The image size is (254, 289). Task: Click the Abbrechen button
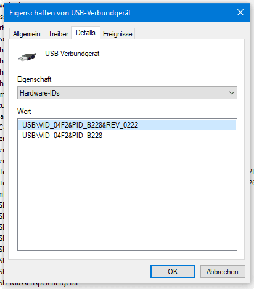tap(223, 272)
